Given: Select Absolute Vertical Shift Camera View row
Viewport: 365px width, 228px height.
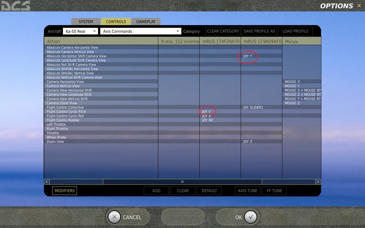Looking at the screenshot, I should click(x=101, y=77).
